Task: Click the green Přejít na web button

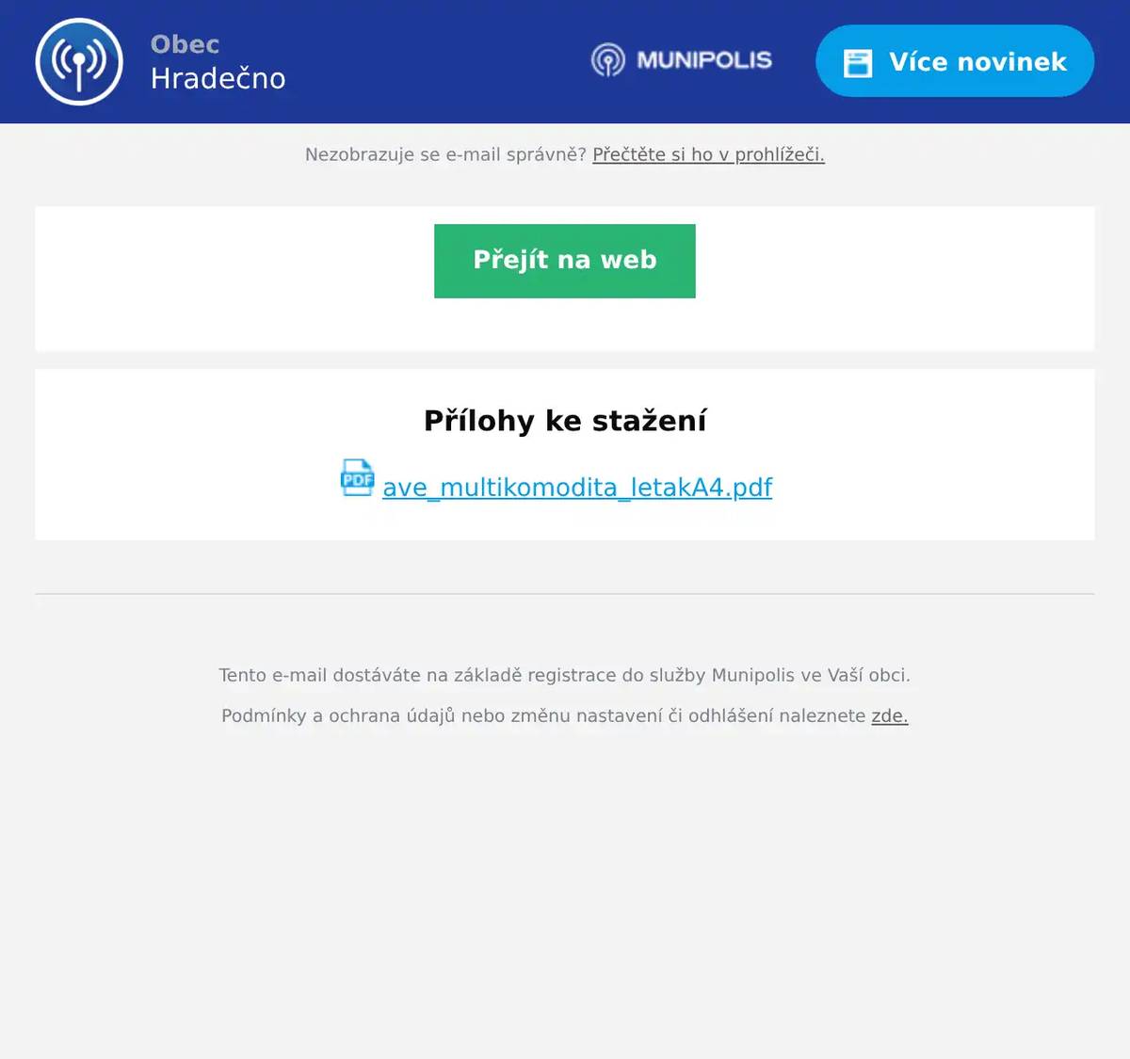Action: coord(565,261)
